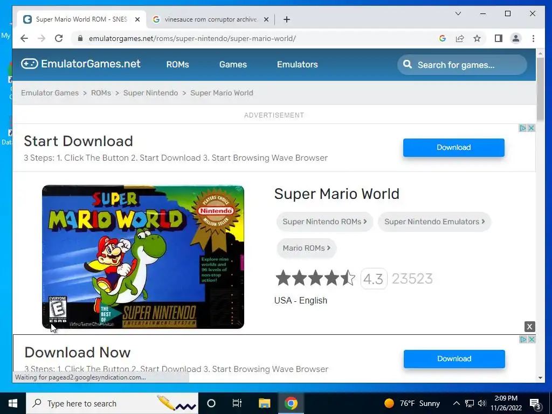Open AdChoices icon on bottom ad
The height and width of the screenshot is (414, 552).
[523, 340]
